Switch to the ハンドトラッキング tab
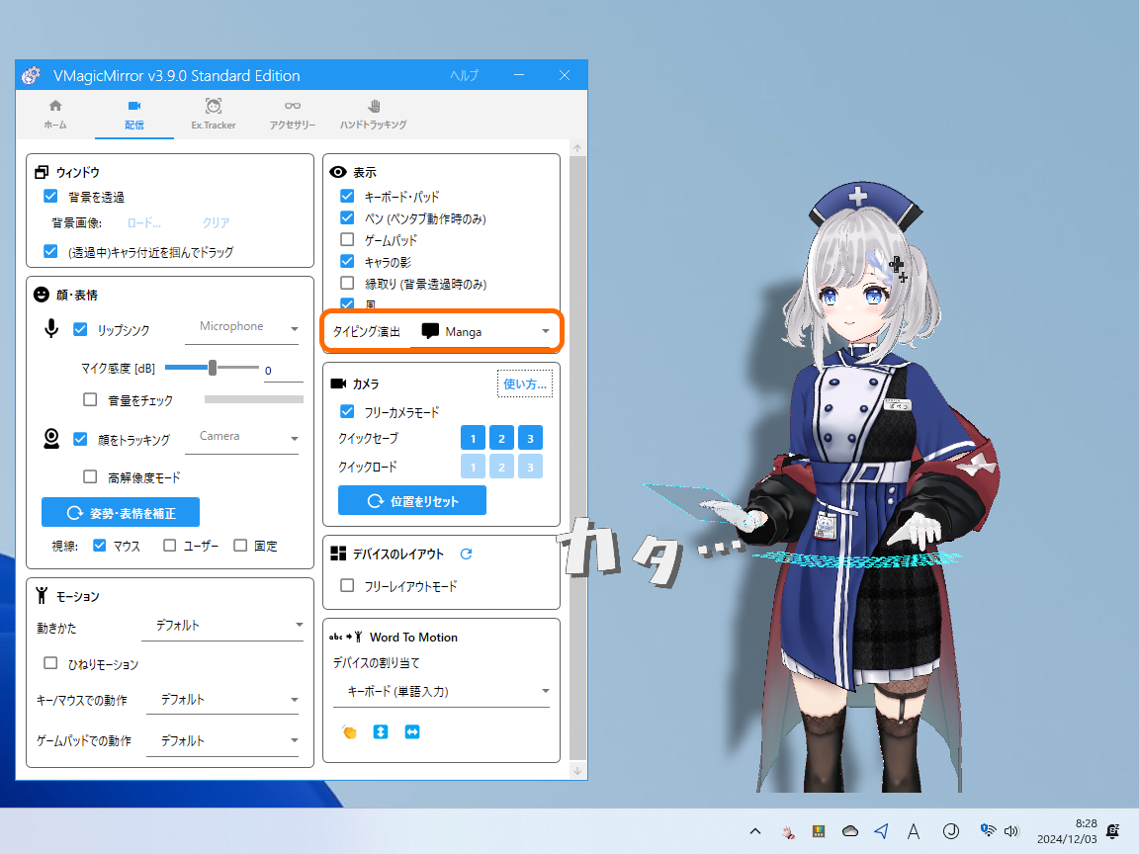The image size is (1139, 854). (x=372, y=113)
